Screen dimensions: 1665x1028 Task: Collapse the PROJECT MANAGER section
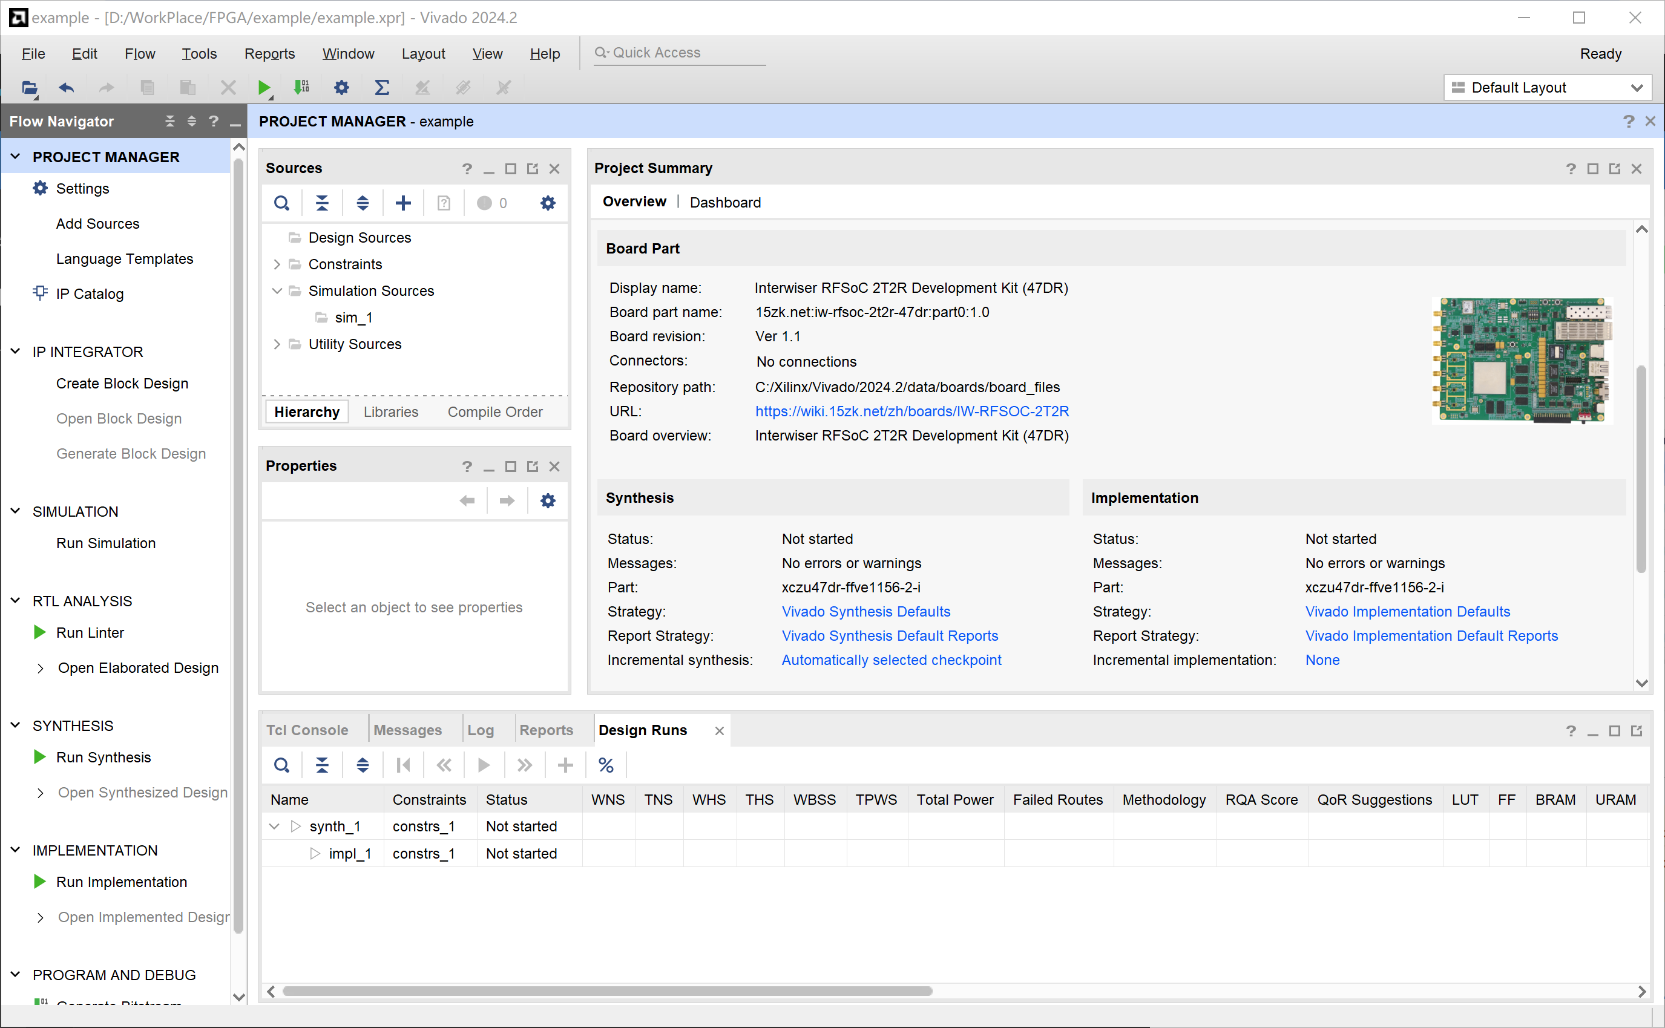(x=15, y=157)
